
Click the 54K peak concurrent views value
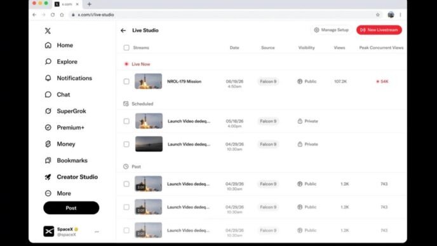(x=384, y=81)
